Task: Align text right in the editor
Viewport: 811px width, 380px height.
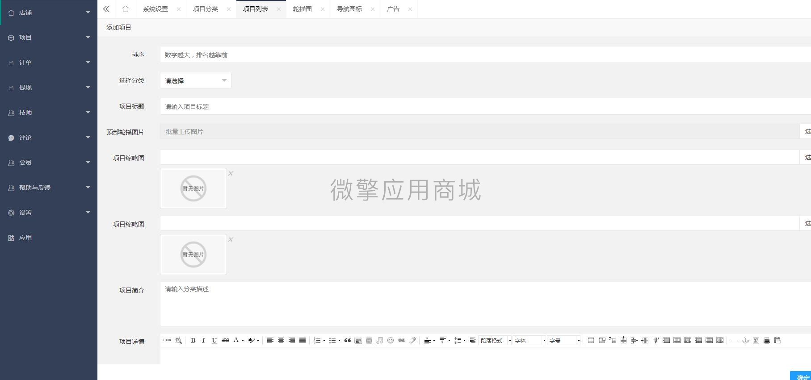Action: 292,340
